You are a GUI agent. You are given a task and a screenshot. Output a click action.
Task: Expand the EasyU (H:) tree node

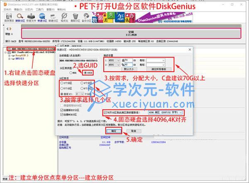(x=9, y=55)
